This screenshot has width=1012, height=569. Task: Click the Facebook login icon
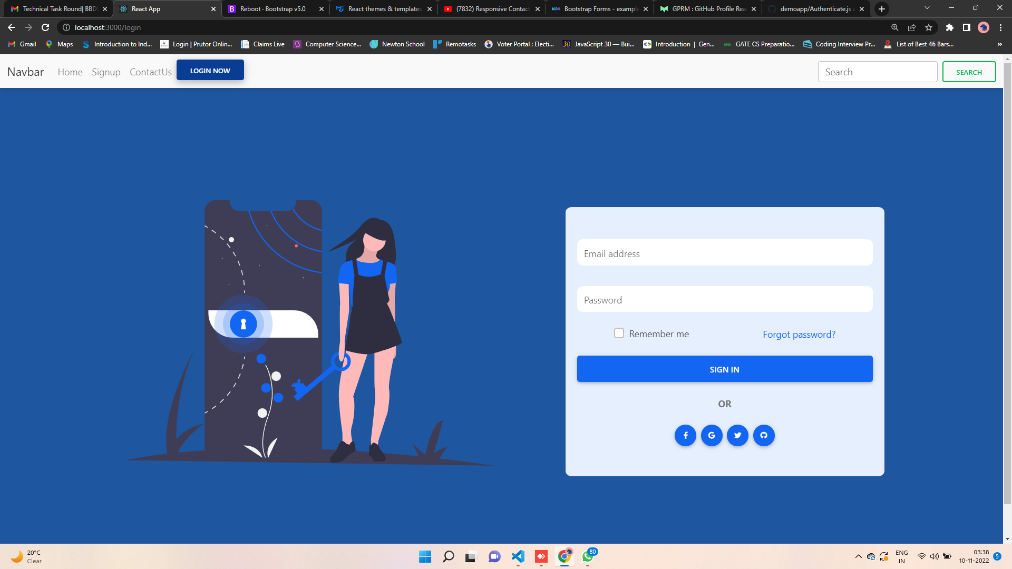click(685, 435)
